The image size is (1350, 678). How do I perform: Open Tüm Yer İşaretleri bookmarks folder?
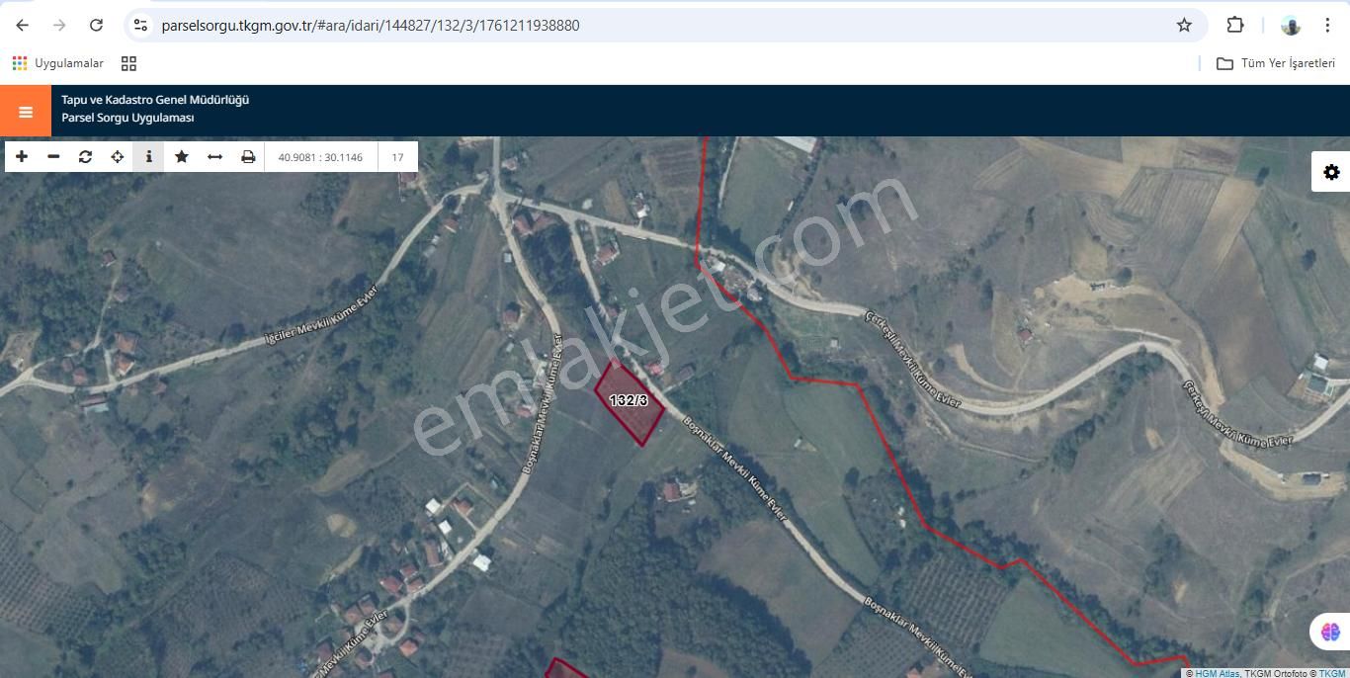point(1275,63)
